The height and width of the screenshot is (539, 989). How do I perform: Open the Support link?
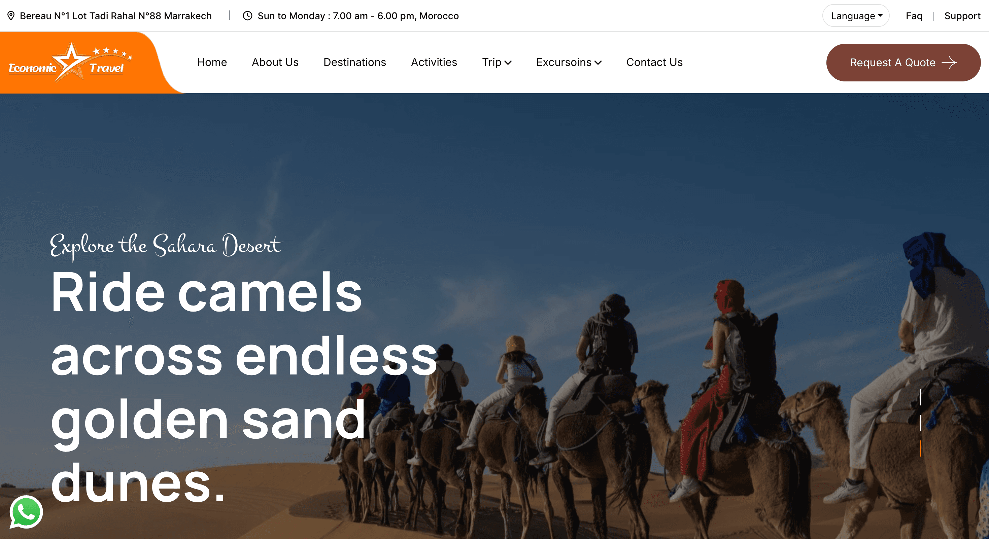tap(962, 16)
